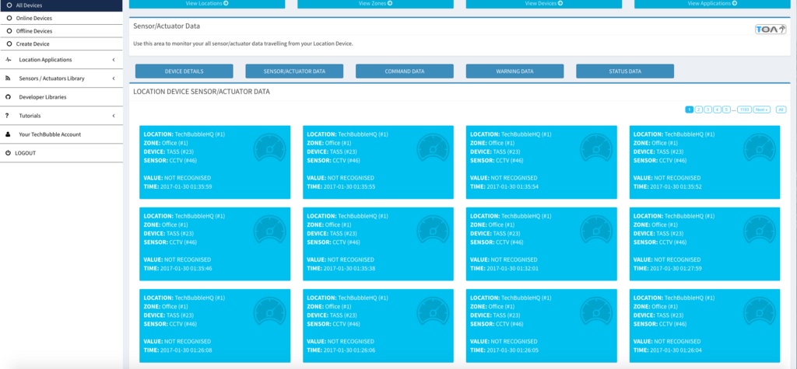This screenshot has height=369, width=797.
Task: Go to pagination page 5
Action: click(726, 110)
